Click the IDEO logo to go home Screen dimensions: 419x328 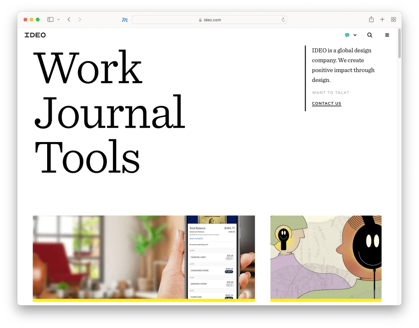pos(35,35)
